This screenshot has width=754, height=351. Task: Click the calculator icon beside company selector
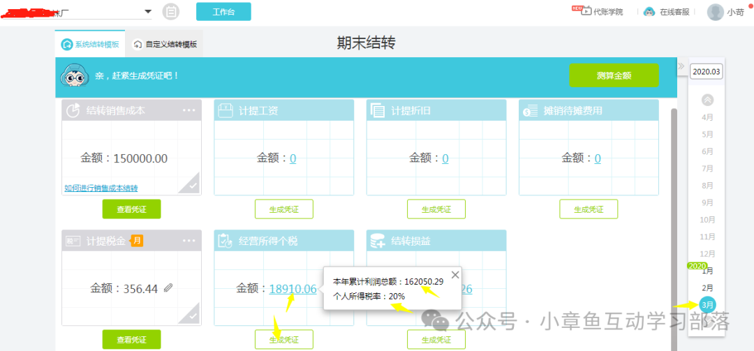click(170, 12)
